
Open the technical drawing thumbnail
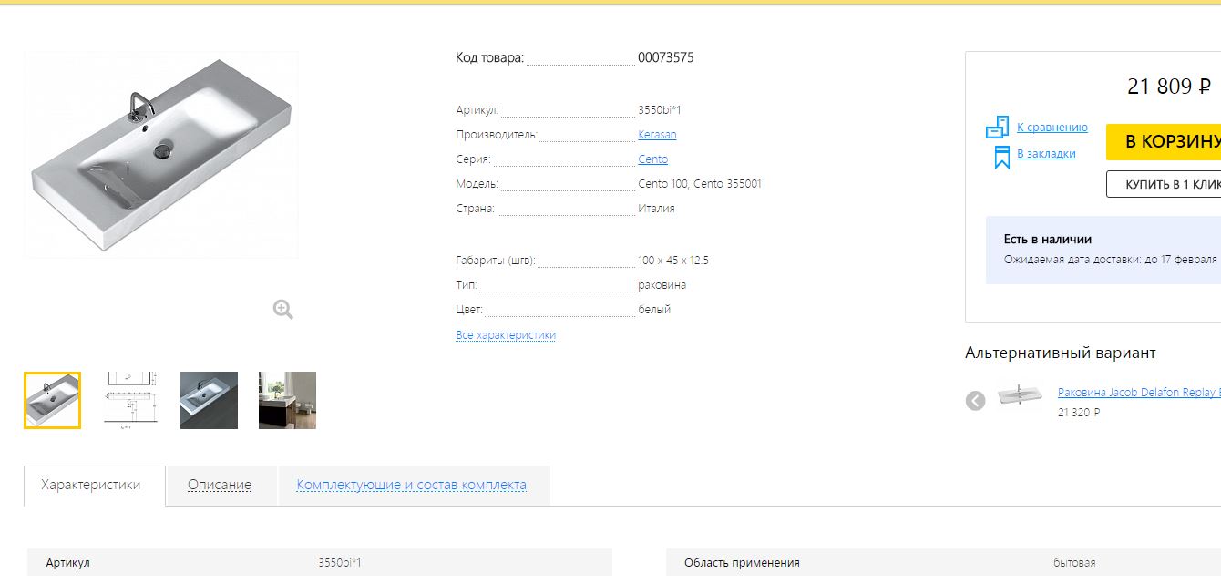coord(131,400)
